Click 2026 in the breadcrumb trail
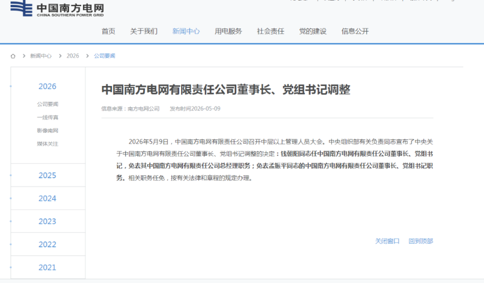This screenshot has width=484, height=283. tap(73, 56)
